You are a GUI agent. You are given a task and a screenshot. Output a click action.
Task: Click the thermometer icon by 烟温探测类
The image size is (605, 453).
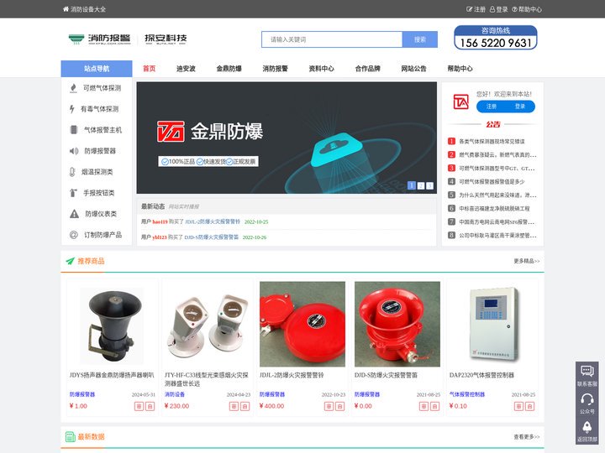pos(72,172)
